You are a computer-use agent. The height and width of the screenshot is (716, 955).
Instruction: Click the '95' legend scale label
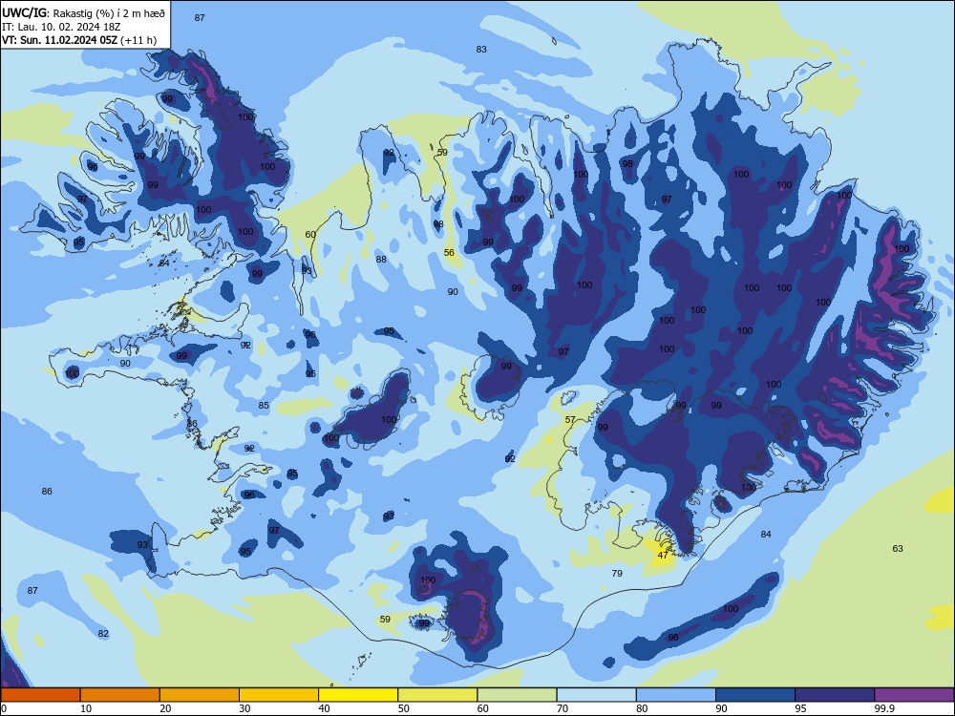point(801,708)
